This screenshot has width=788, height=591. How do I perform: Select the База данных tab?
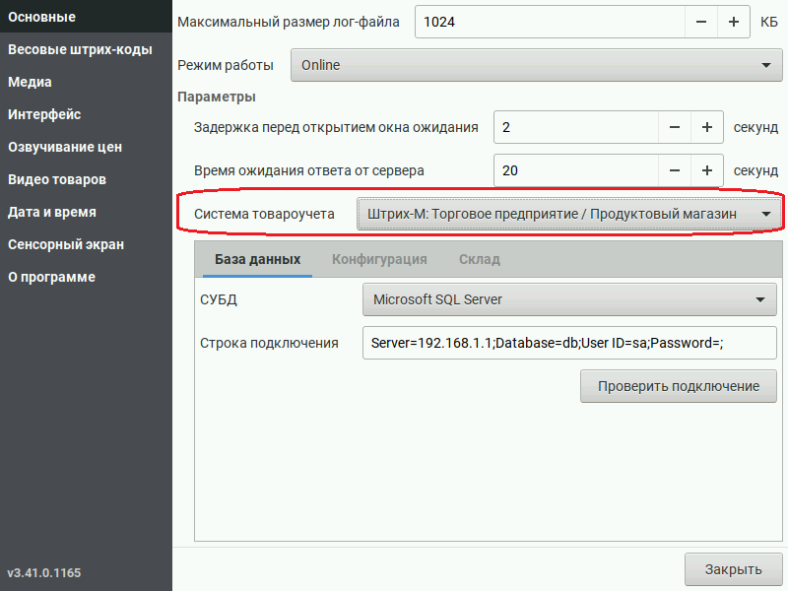257,259
